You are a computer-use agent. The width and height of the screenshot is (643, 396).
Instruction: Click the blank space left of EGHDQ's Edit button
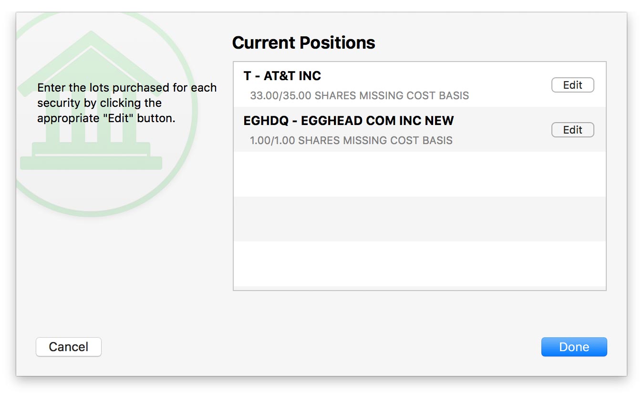pyautogui.click(x=506, y=130)
